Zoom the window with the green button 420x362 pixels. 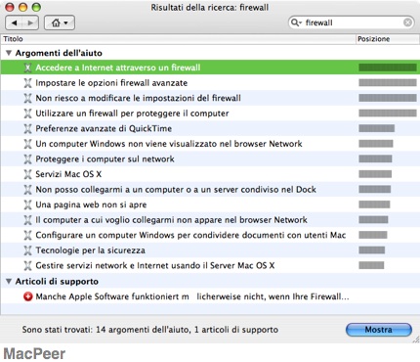click(36, 7)
